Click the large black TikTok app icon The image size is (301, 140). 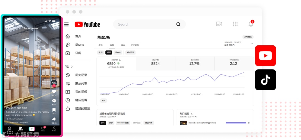[266, 80]
